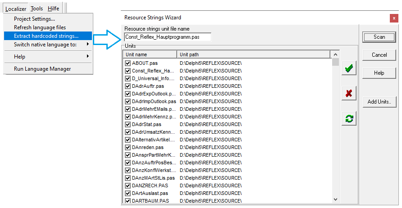The image size is (402, 208).
Task: Select Extract hardcoded strings... menu entry
Action: coord(48,36)
